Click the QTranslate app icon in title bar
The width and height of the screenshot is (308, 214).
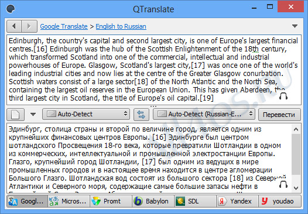pos(11,9)
